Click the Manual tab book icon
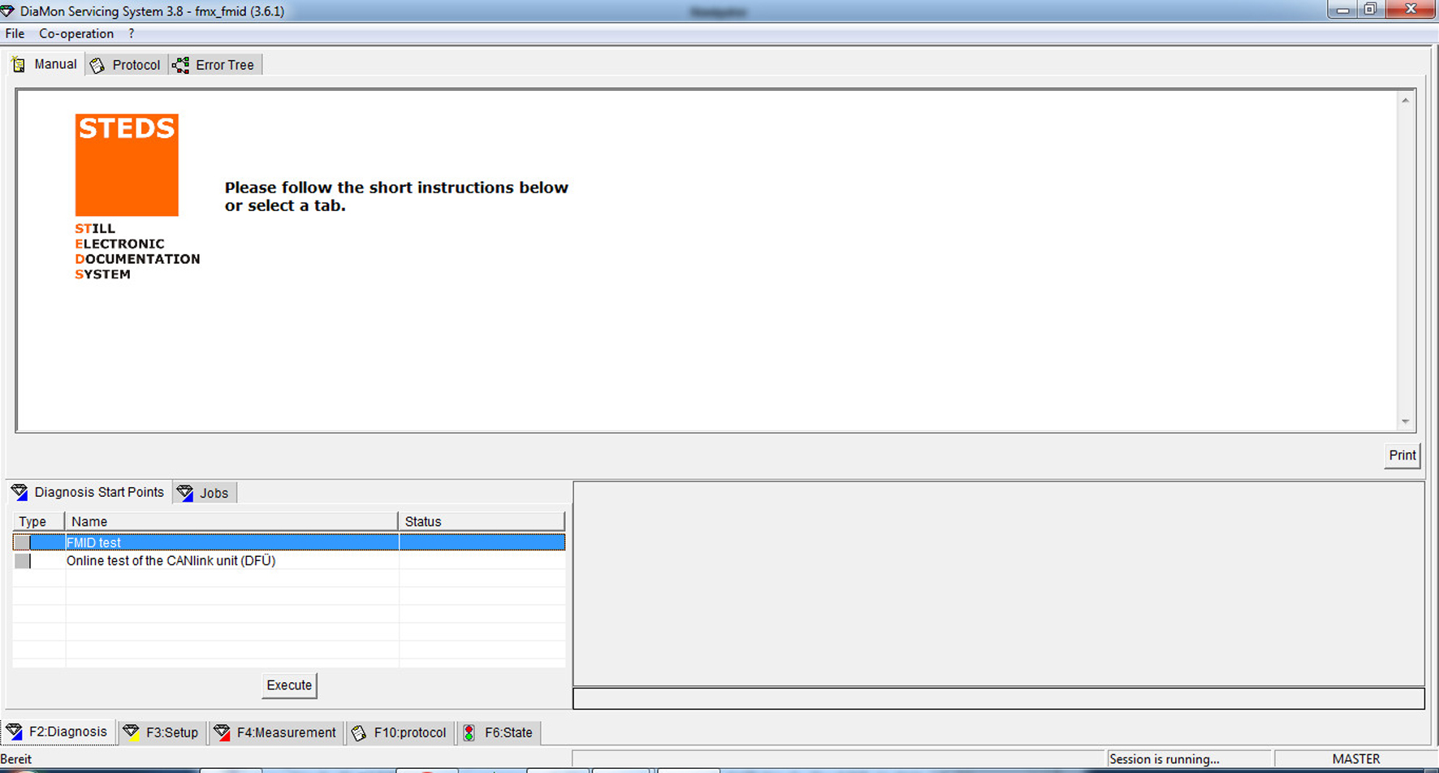Image resolution: width=1439 pixels, height=773 pixels. tap(19, 65)
